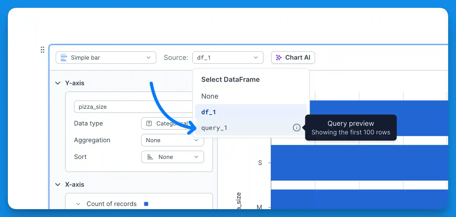This screenshot has width=456, height=217.
Task: Open the Simple bar chart type dropdown
Action: pyautogui.click(x=106, y=58)
